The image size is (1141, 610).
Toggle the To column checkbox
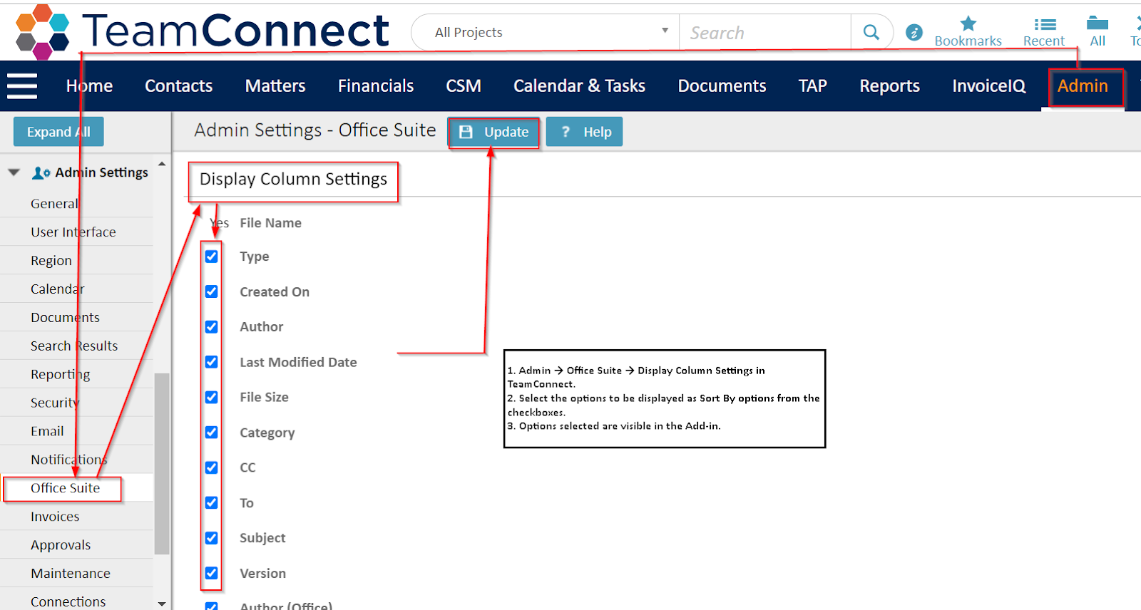212,502
